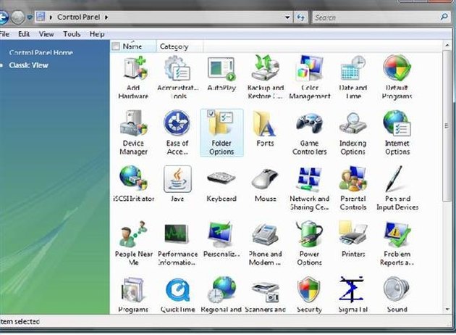
Task: Open Ease of Access Center
Action: [177, 133]
